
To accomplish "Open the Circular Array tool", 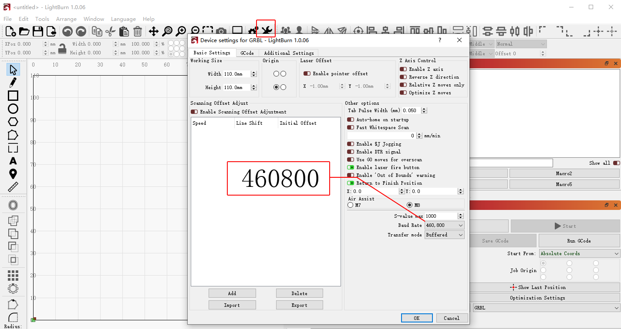I will [x=13, y=288].
